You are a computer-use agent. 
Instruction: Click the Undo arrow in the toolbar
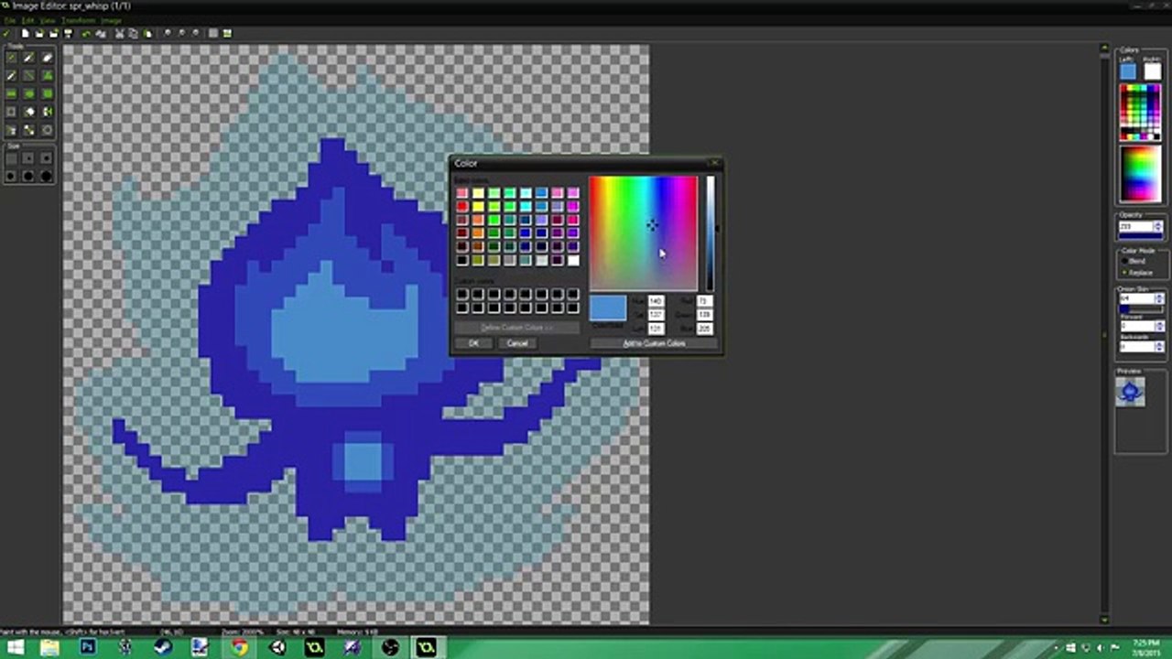coord(86,34)
